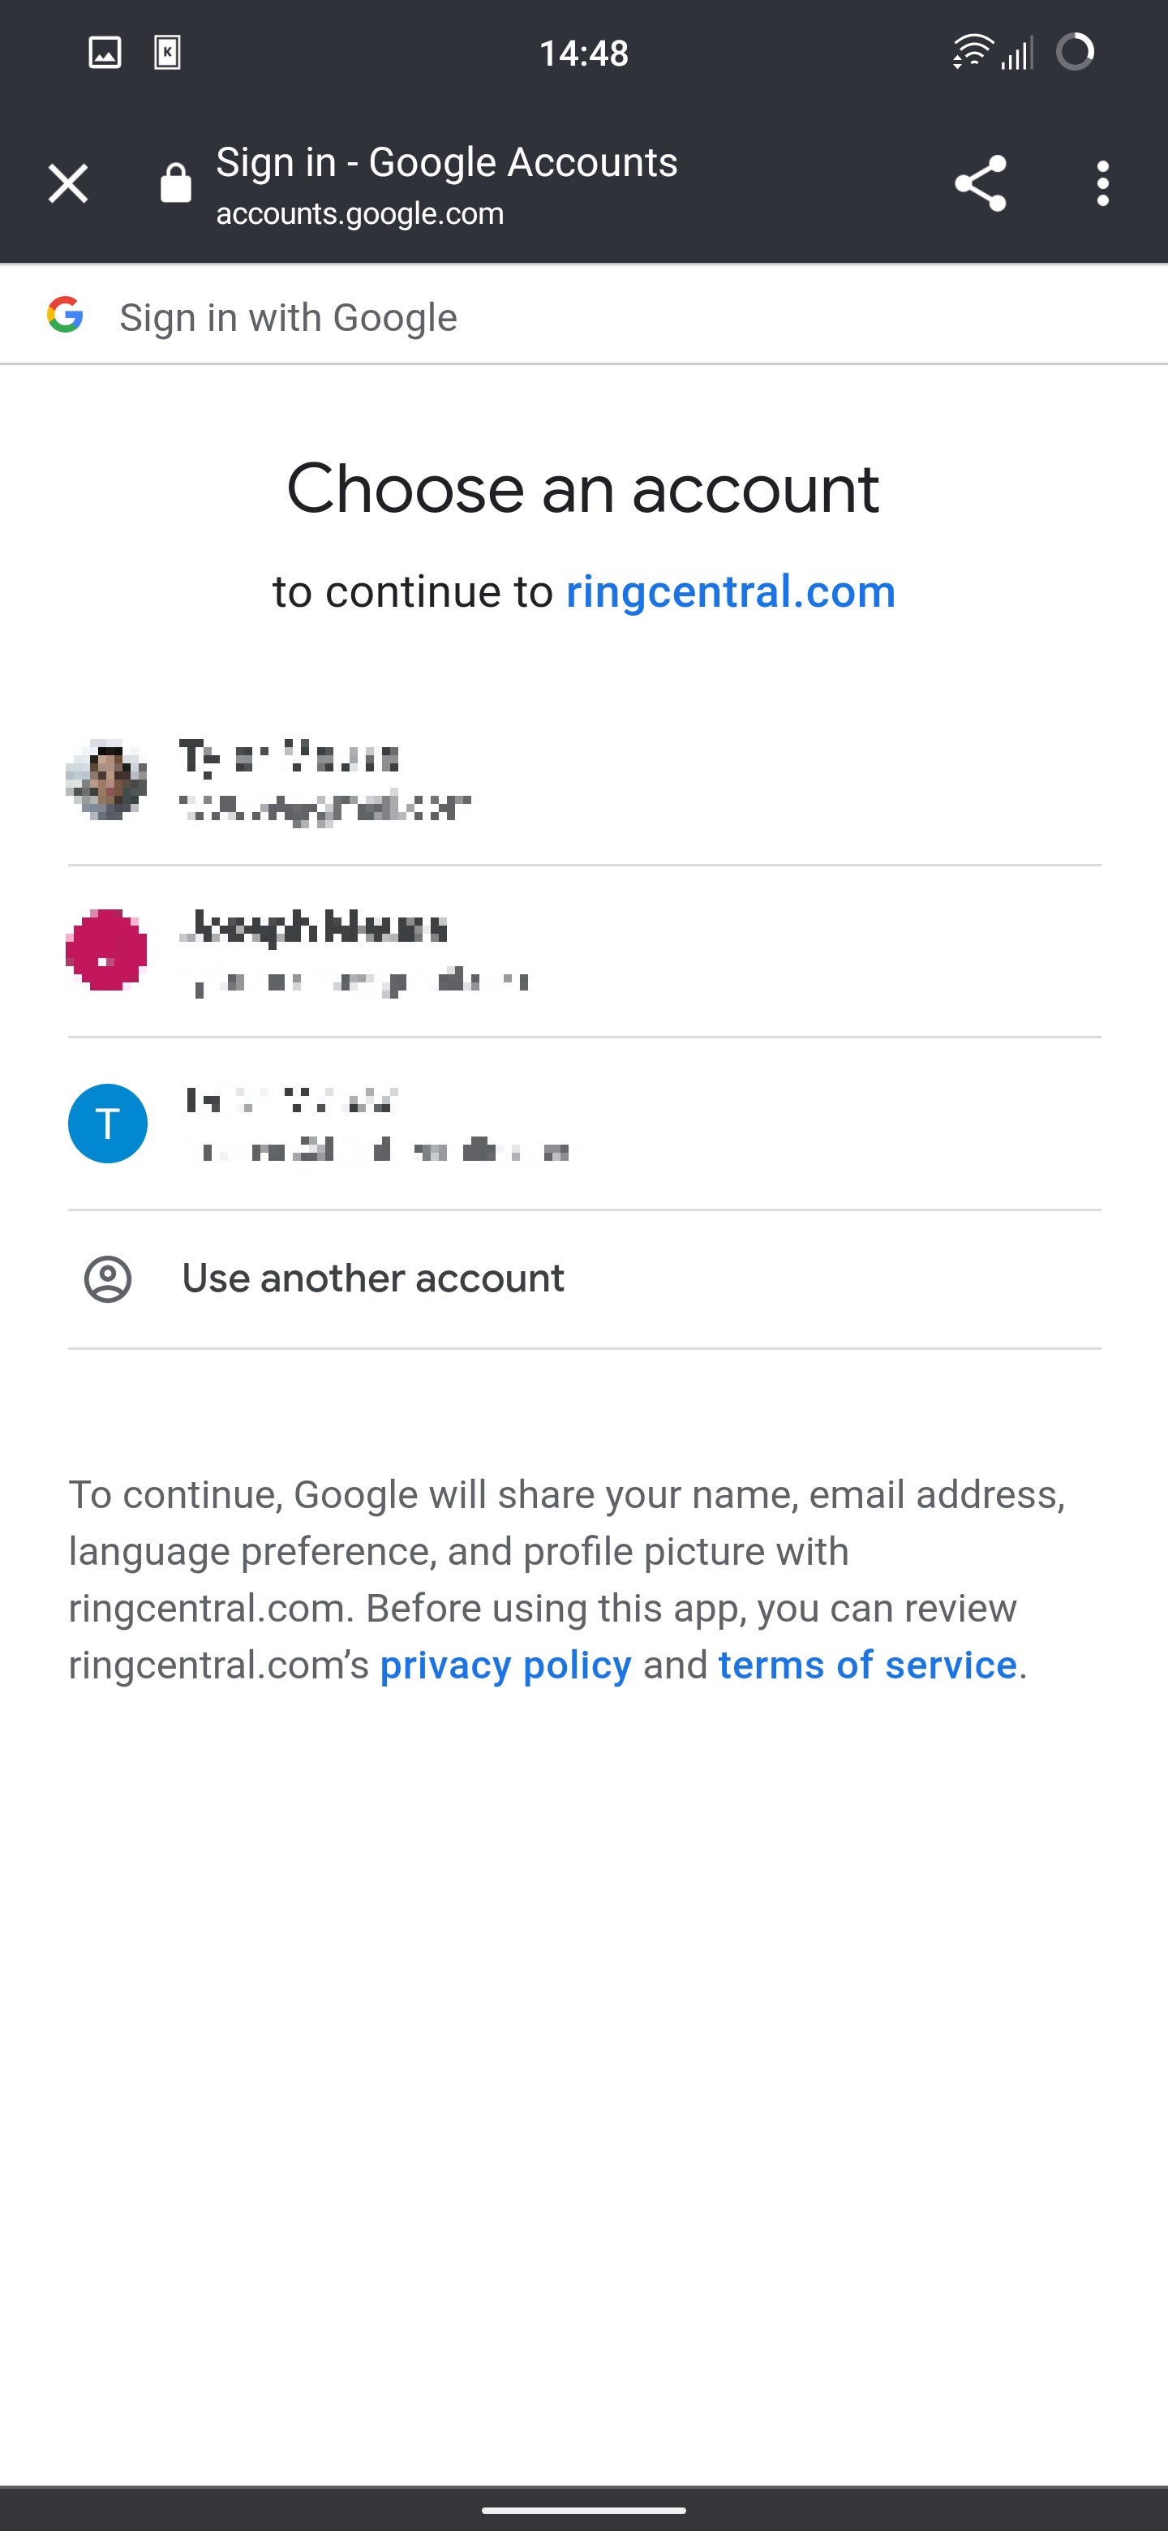
Task: Choose "Use another account"
Action: 373,1279
